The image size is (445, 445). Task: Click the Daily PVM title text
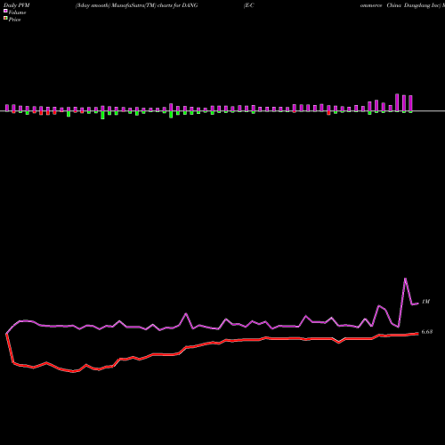(17, 5)
